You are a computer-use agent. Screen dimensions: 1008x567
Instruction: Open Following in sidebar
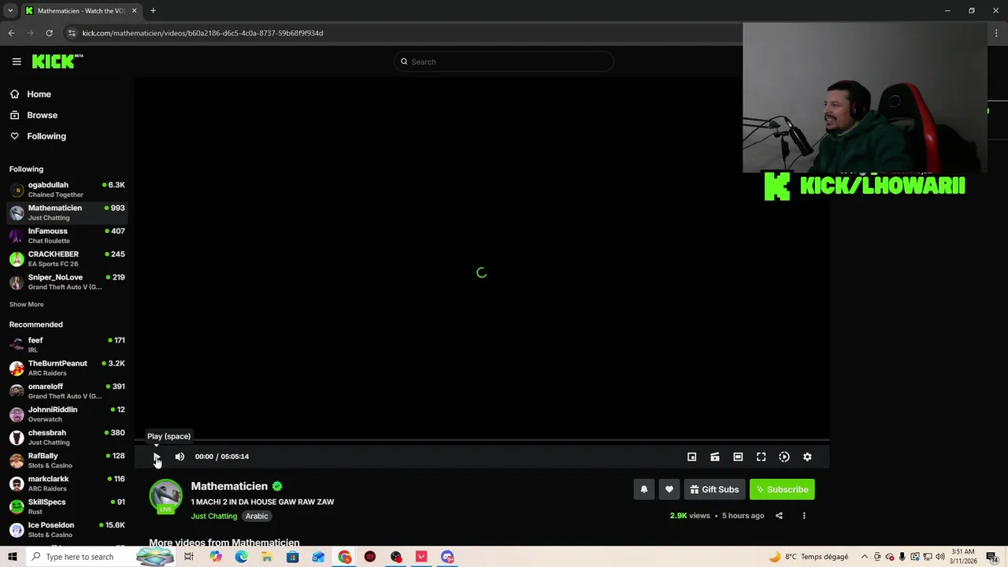[46, 136]
